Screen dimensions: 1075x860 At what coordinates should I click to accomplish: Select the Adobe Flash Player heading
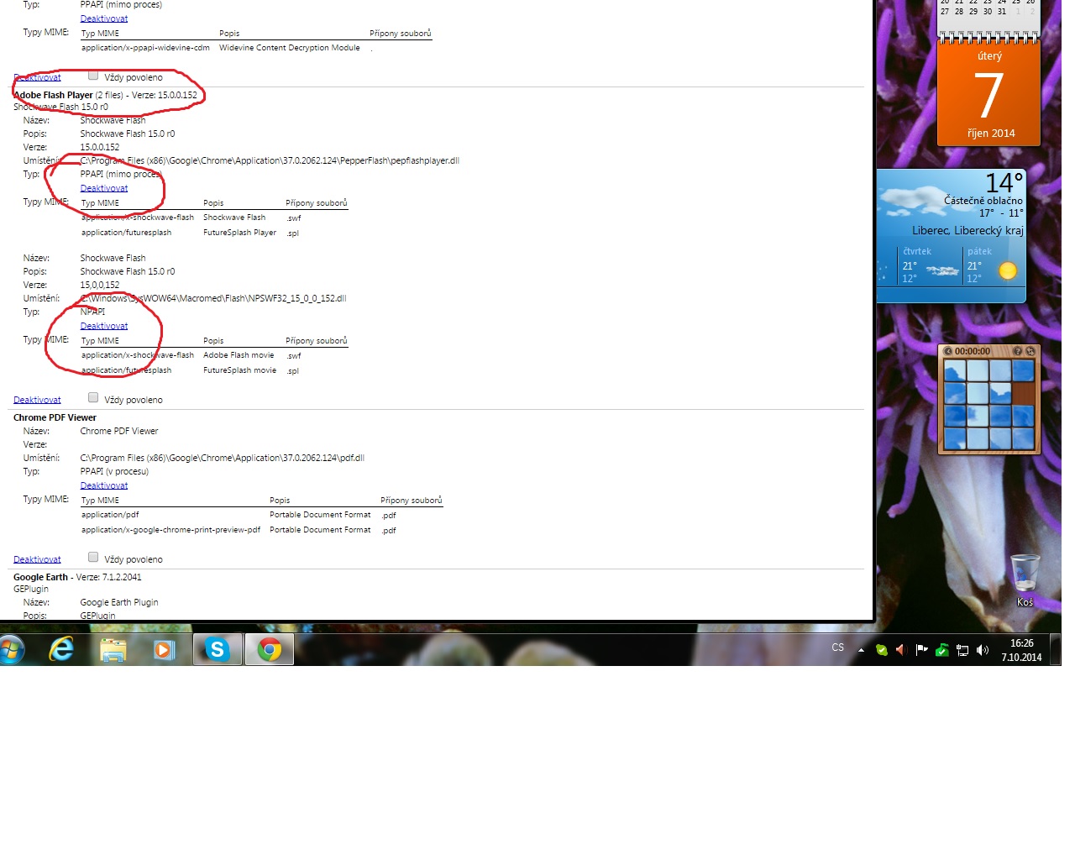[53, 95]
